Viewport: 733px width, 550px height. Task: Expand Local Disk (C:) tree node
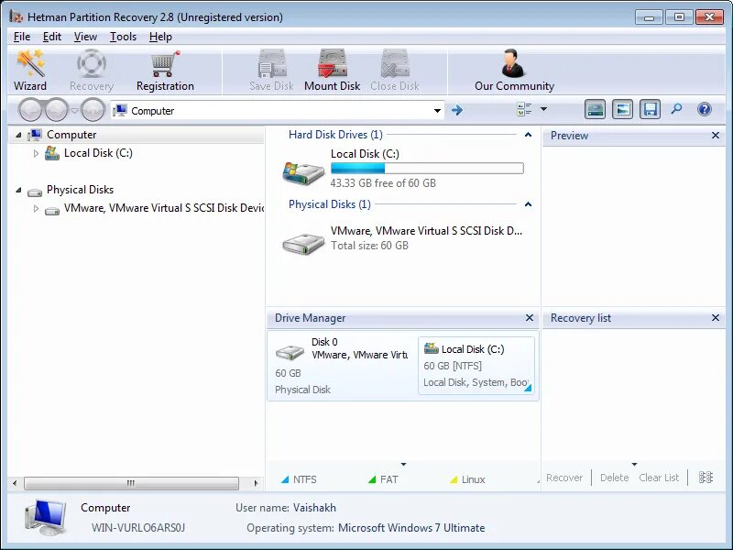(36, 153)
